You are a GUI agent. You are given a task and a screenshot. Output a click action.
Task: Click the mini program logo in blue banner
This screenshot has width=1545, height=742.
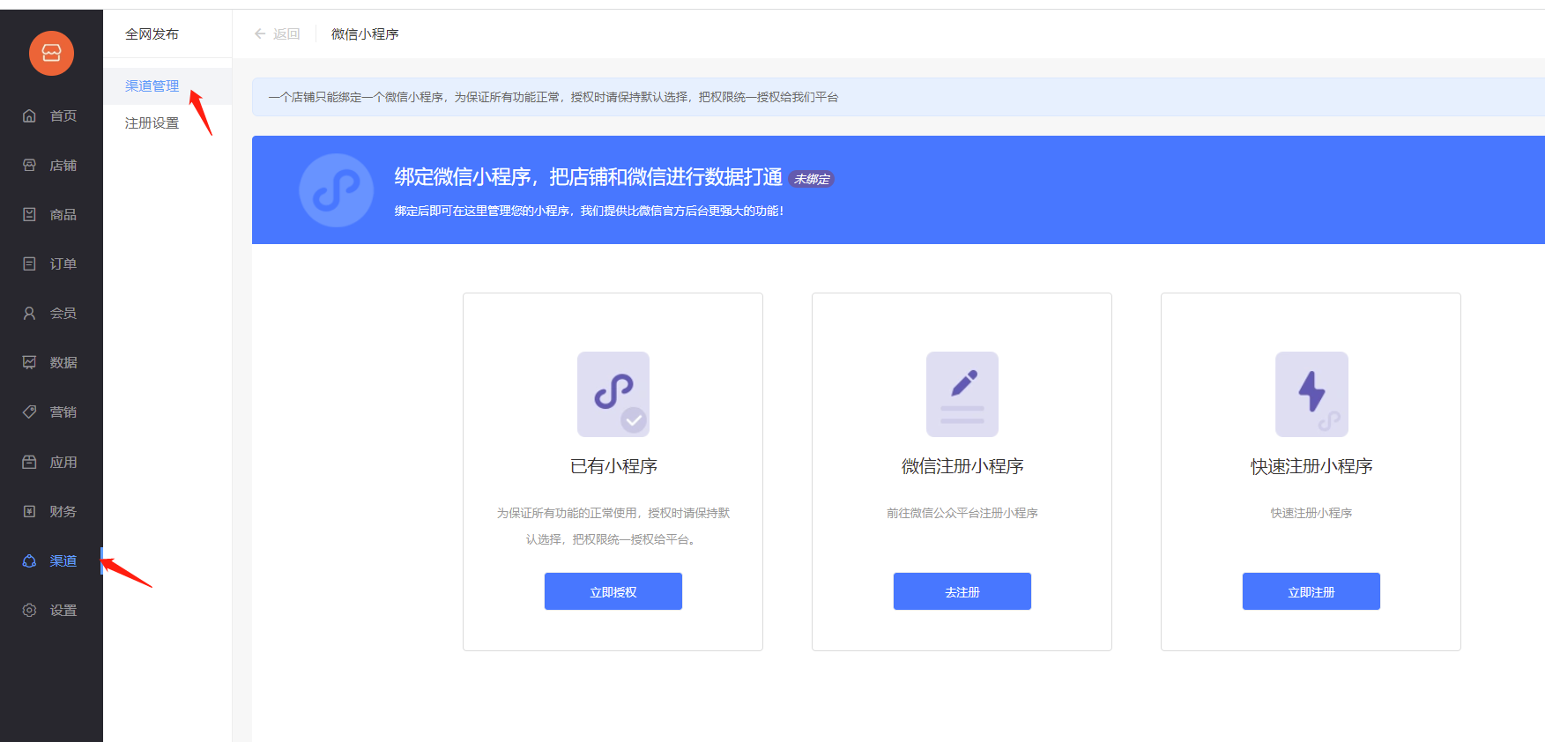point(336,190)
